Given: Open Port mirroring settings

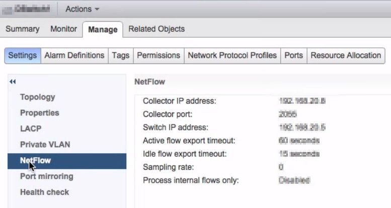Looking at the screenshot, I should pyautogui.click(x=46, y=176).
